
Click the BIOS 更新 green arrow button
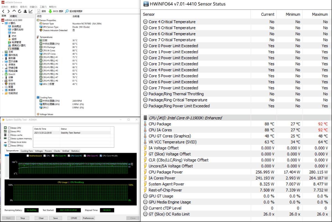pos(56,11)
